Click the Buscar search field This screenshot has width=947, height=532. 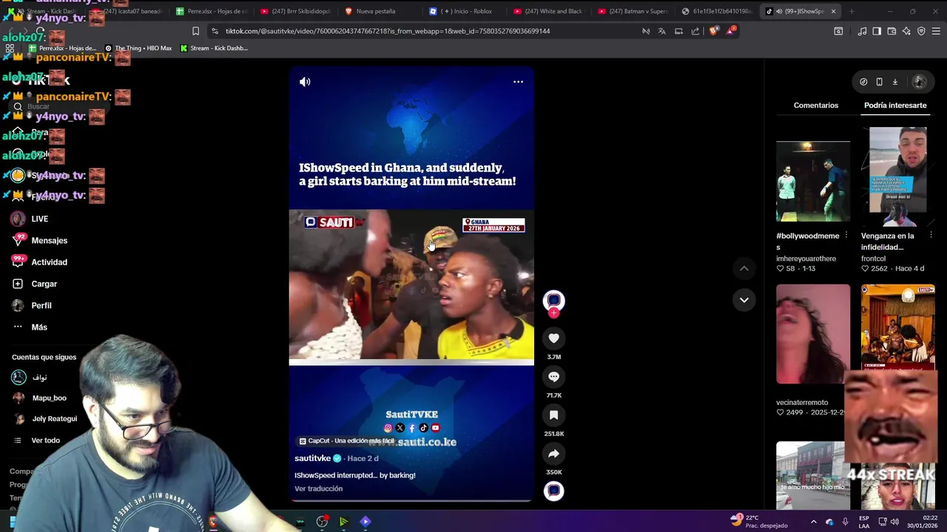click(x=59, y=106)
